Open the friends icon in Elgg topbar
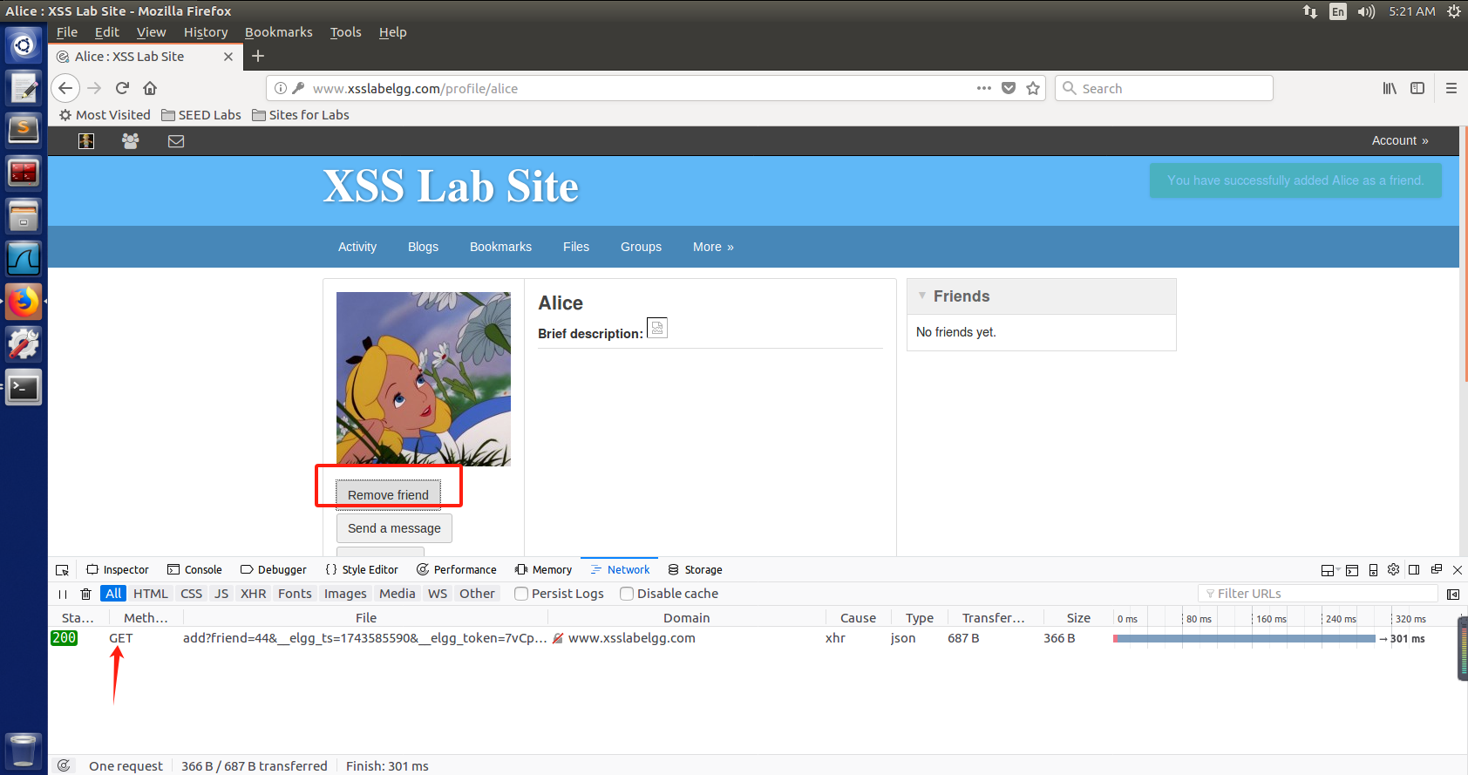Viewport: 1468px width, 775px height. click(x=131, y=140)
